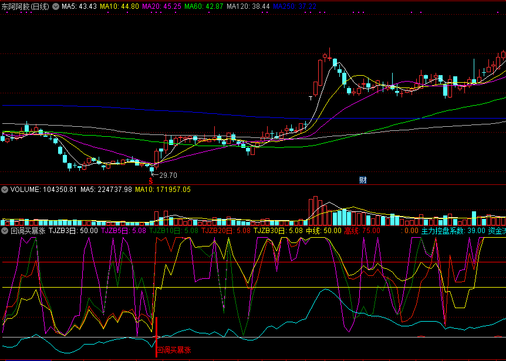Click the TJZB30日: 5.08 value
This screenshot has width=506, height=361.
coord(278,231)
